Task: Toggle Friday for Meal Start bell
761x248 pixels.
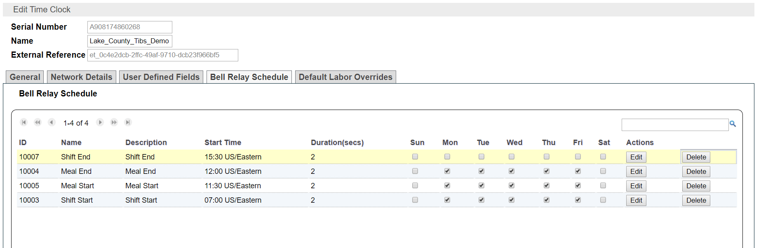Action: click(x=578, y=185)
